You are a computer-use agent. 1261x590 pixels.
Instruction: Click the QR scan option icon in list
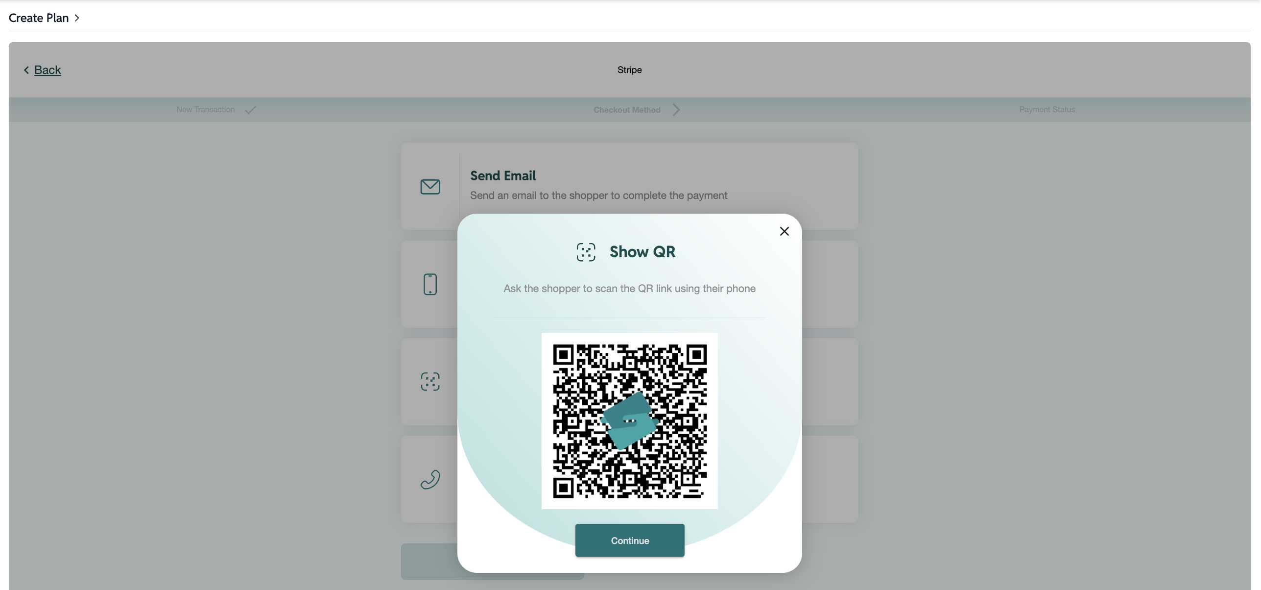click(430, 381)
